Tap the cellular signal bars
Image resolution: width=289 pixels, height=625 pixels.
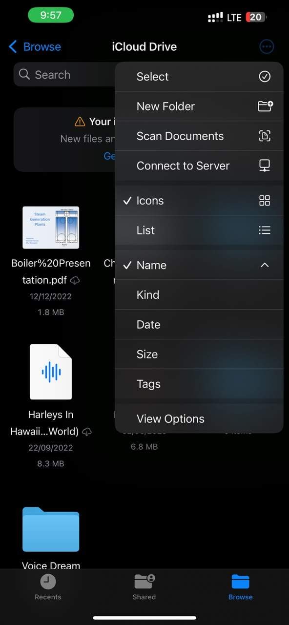(x=215, y=18)
